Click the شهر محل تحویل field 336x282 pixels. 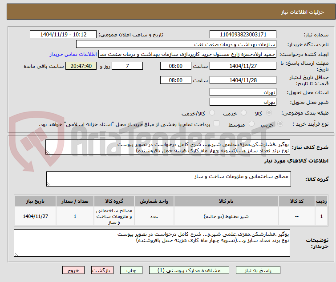tap(243, 102)
